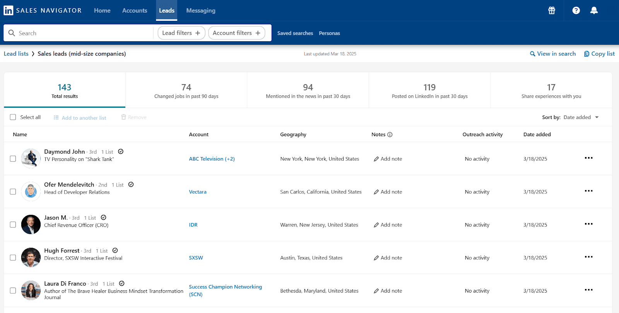Open the notifications bell
619x313 pixels.
594,10
